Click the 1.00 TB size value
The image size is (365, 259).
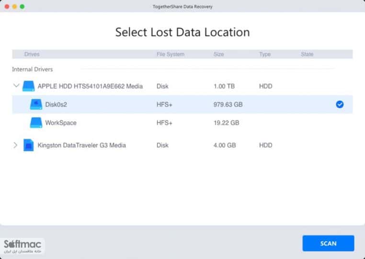pyautogui.click(x=224, y=86)
